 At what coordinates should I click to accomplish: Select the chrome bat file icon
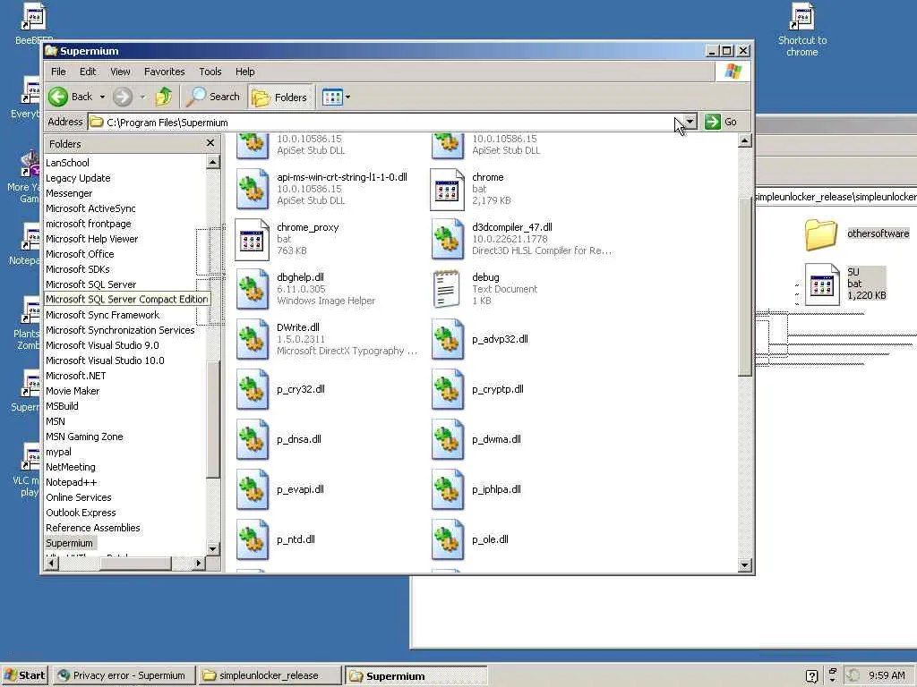448,190
